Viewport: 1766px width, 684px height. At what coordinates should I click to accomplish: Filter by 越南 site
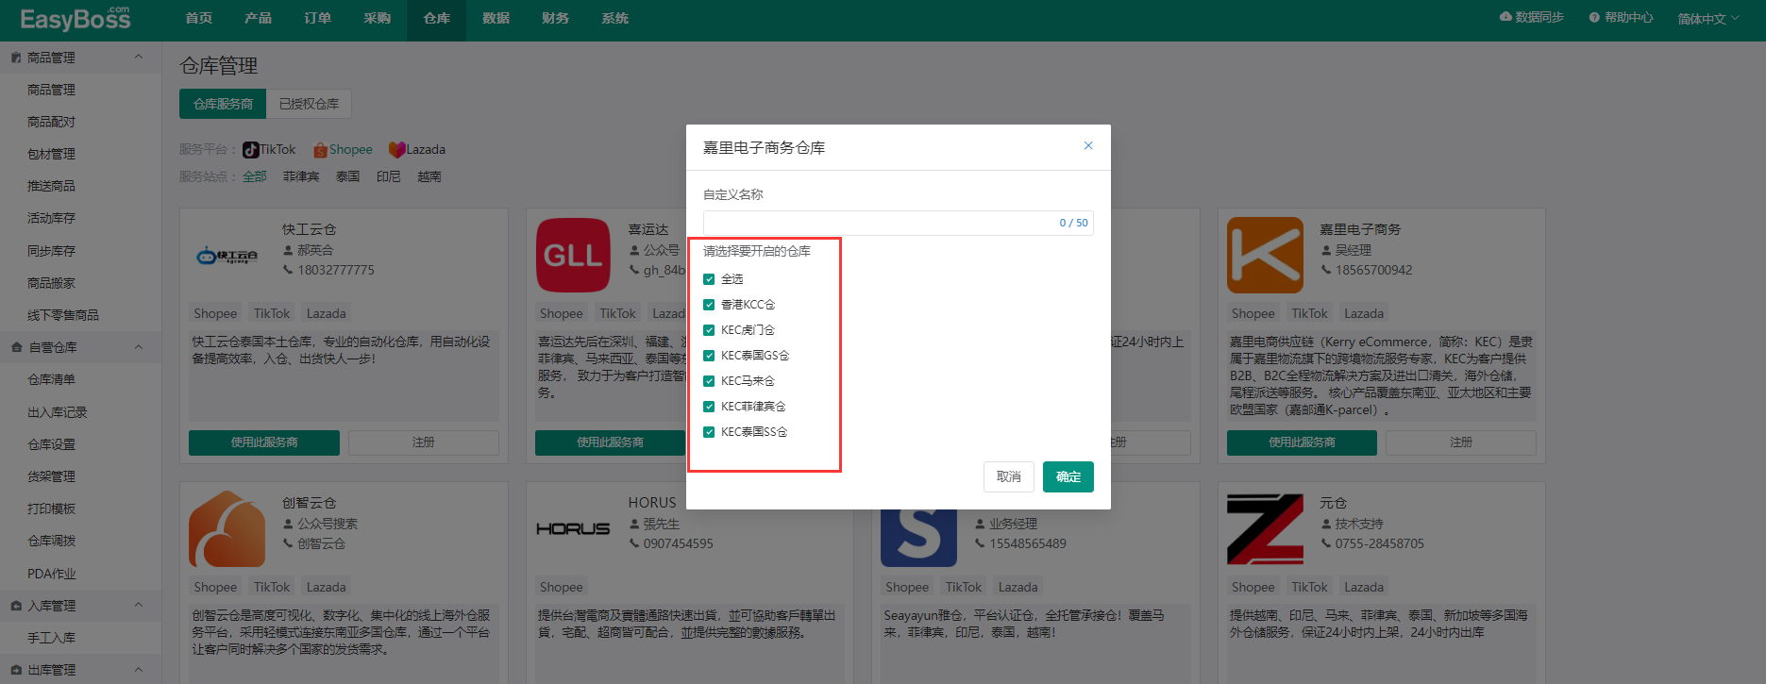(x=429, y=176)
